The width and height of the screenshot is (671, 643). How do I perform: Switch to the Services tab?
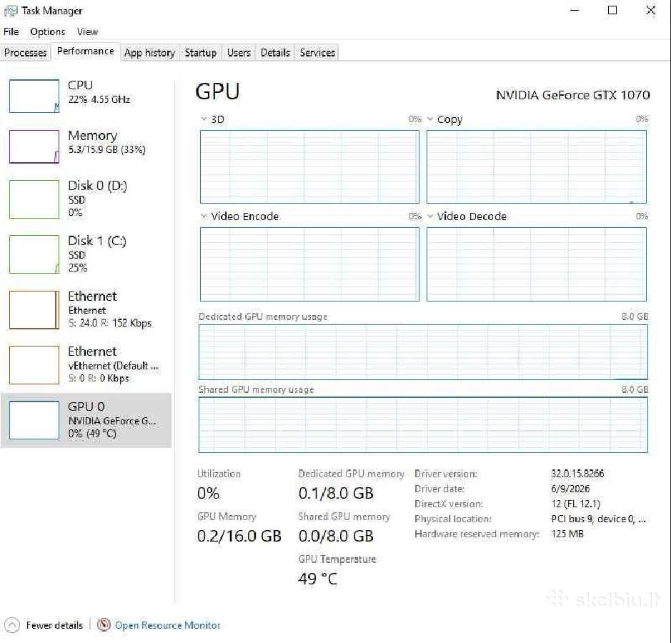coord(317,53)
